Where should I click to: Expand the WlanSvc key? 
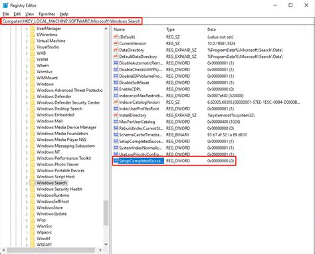(x=27, y=226)
